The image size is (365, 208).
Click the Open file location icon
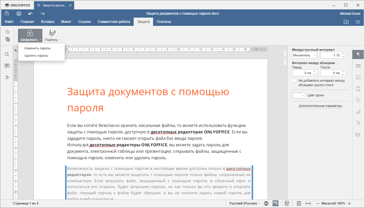[346, 22]
